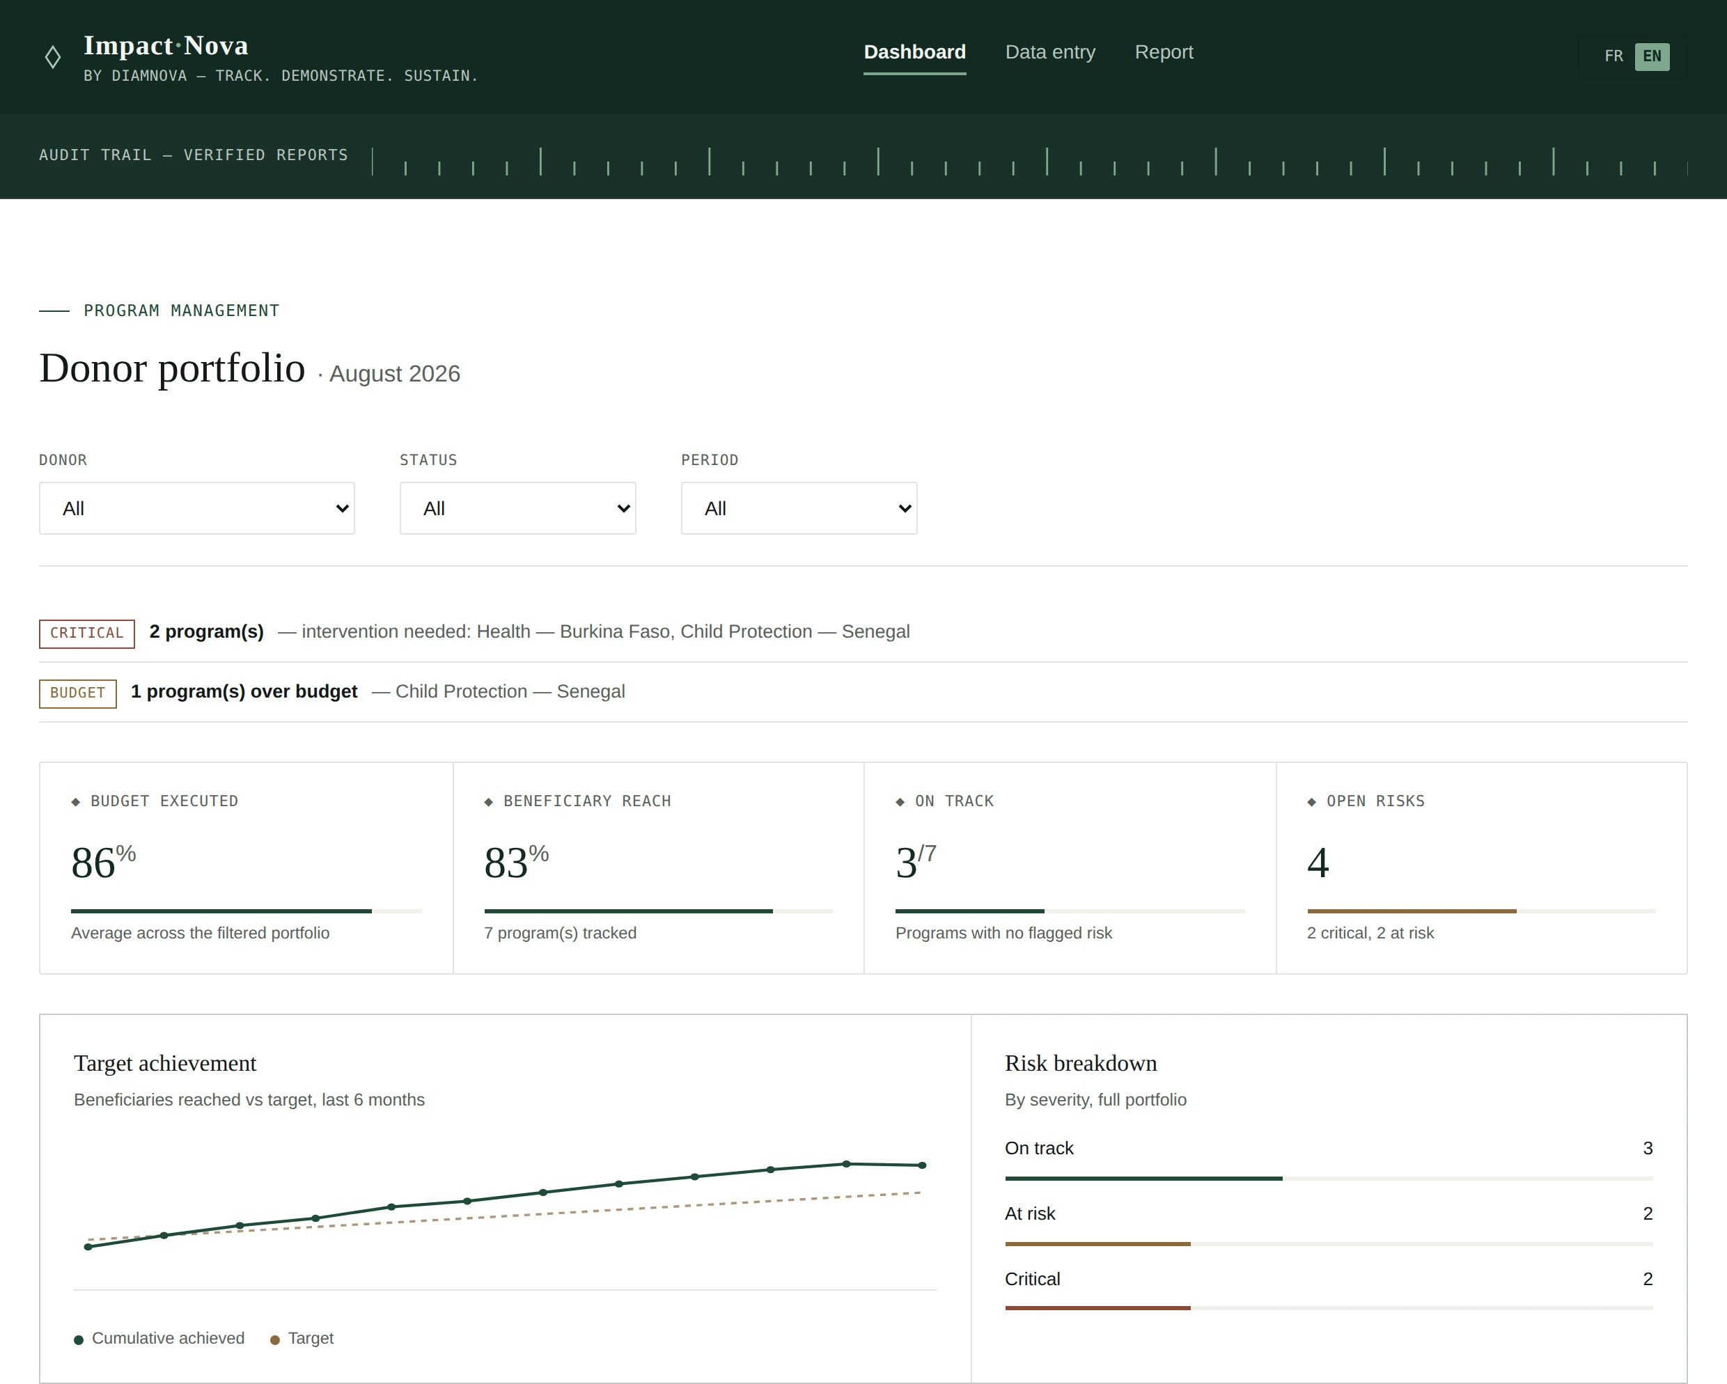Click the Budget Executed diamond bullet icon

click(x=76, y=802)
